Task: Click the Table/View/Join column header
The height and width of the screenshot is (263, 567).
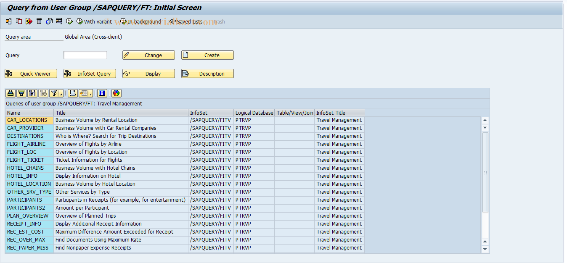Action: (x=295, y=113)
